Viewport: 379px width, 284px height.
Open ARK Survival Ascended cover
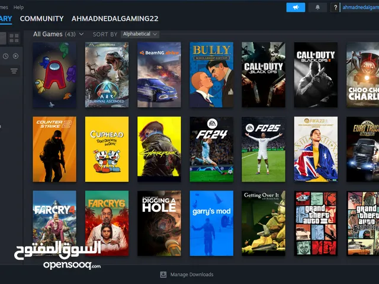click(107, 75)
